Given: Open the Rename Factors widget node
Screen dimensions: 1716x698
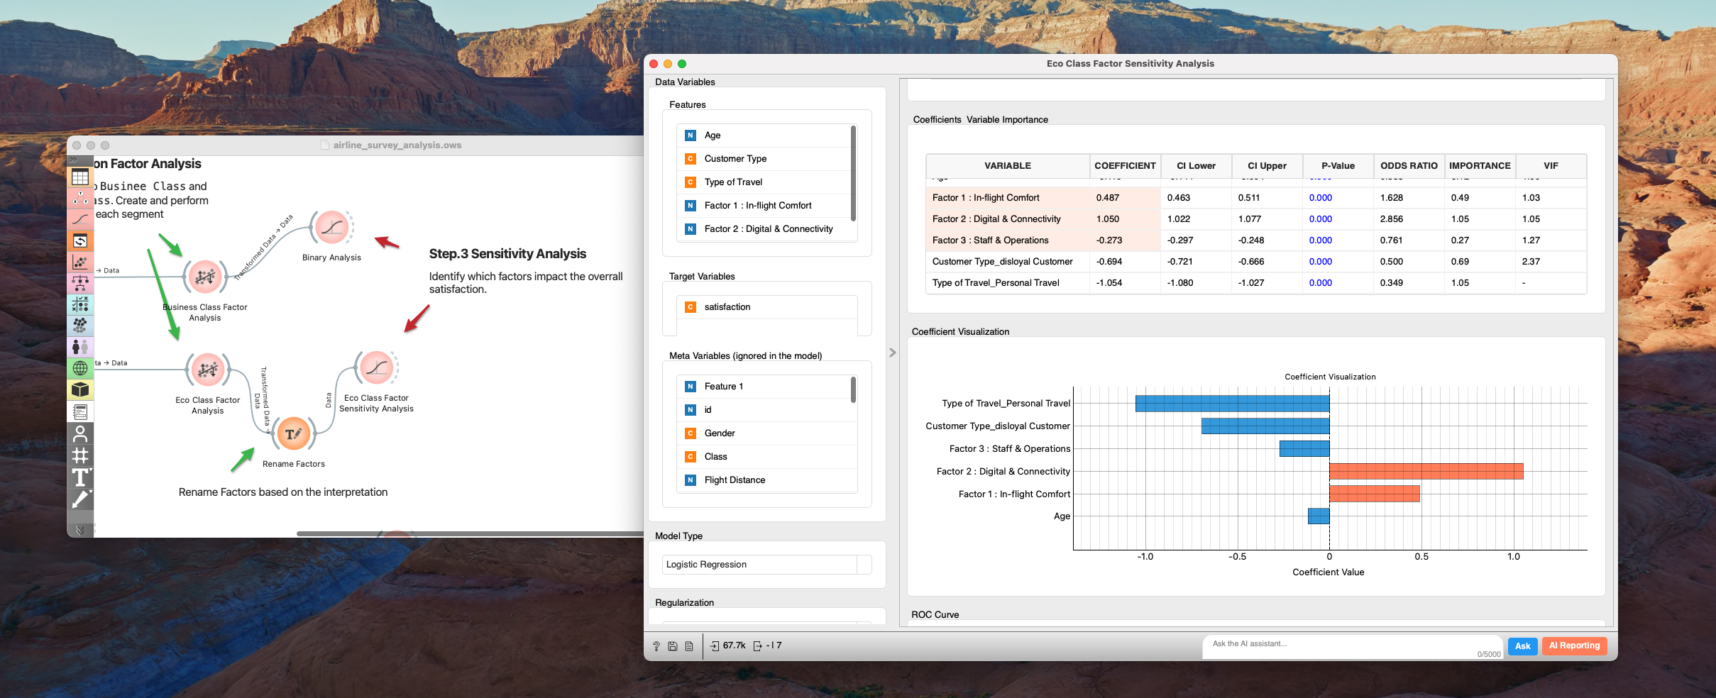Looking at the screenshot, I should pyautogui.click(x=293, y=433).
